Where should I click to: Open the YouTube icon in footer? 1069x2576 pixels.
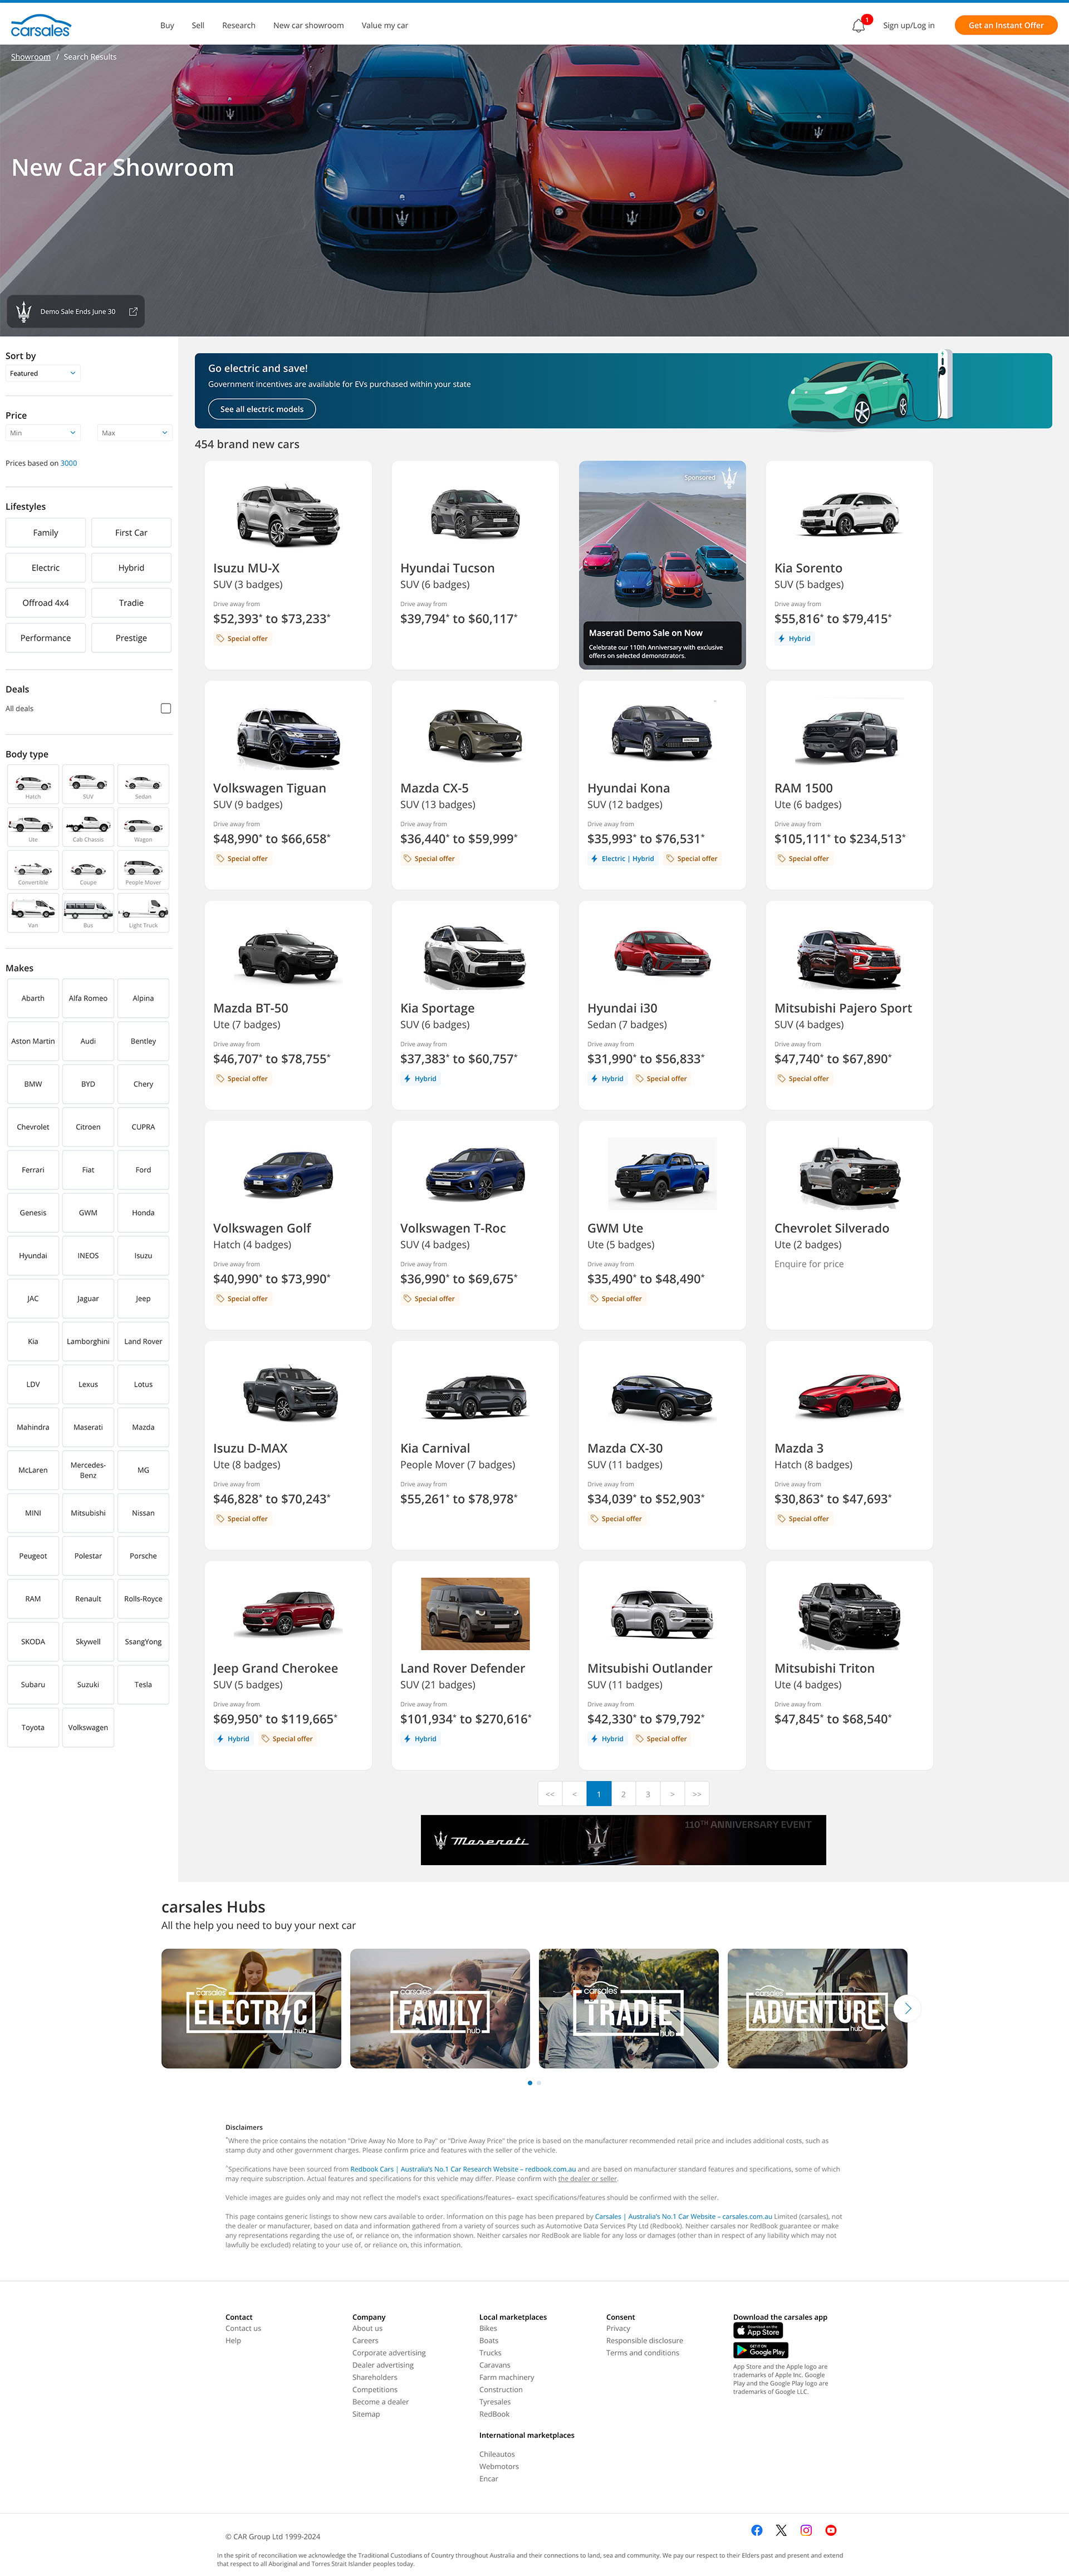(x=830, y=2530)
